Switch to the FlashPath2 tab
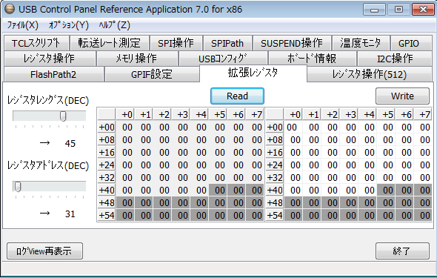The height and width of the screenshot is (278, 437). (x=54, y=74)
